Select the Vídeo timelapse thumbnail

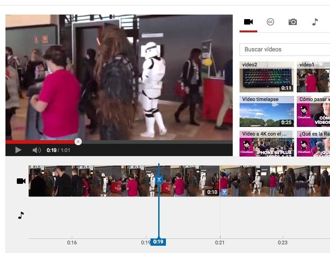pos(267,111)
